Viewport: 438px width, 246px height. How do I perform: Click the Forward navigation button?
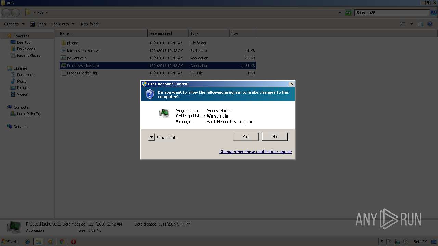15,13
